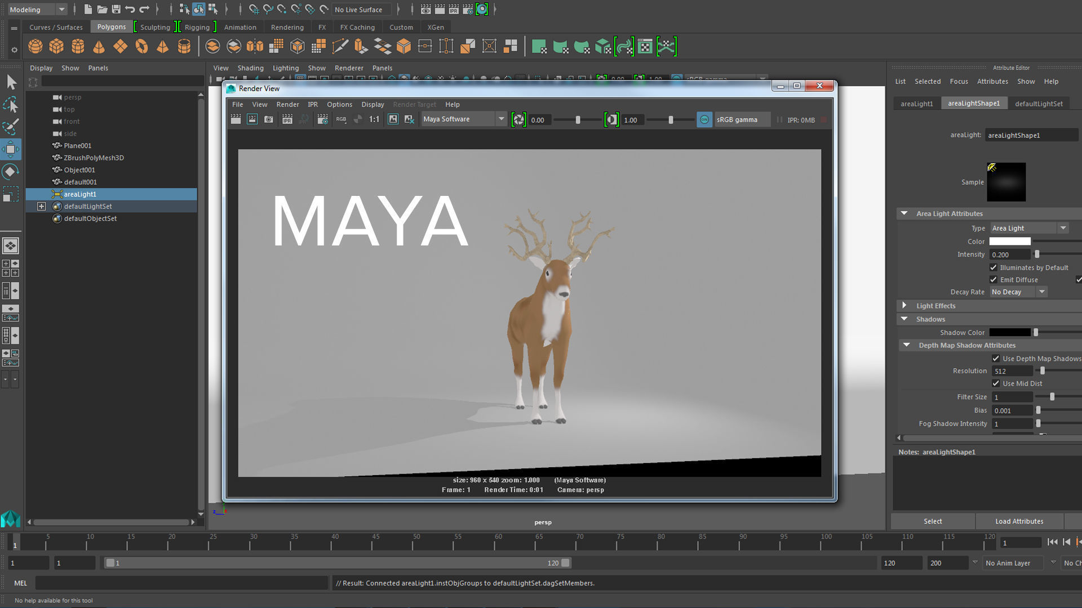Create a polygon cone from shelf
This screenshot has height=608, width=1082.
click(x=99, y=46)
